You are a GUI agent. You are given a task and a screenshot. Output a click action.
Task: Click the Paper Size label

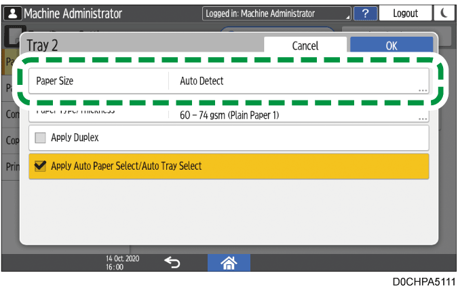point(55,81)
